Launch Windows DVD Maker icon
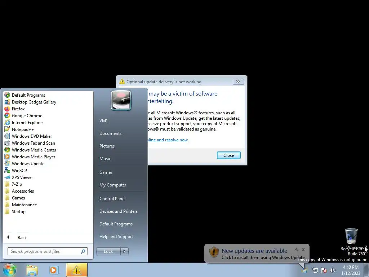 pos(7,136)
